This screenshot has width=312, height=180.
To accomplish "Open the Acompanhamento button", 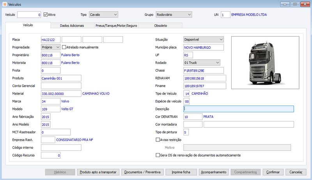I will click(213, 172).
